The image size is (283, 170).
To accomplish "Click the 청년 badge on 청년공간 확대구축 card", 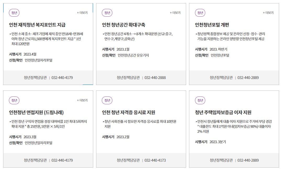I will (107, 13).
